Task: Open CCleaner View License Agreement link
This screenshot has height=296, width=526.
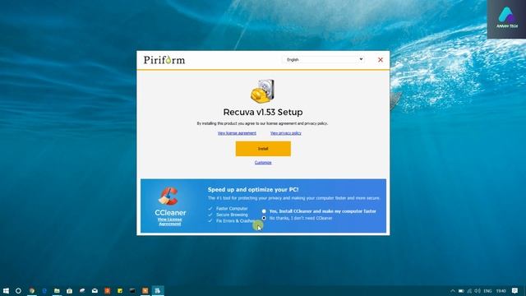Action: pos(170,221)
